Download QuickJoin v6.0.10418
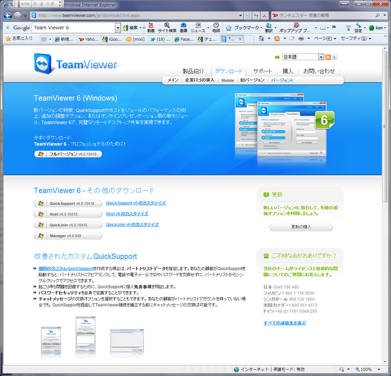391x376 pixels. coord(68,225)
